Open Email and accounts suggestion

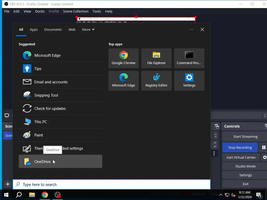[60, 82]
